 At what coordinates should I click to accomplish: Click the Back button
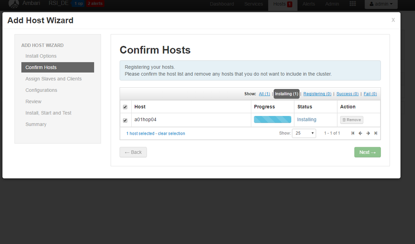133,152
